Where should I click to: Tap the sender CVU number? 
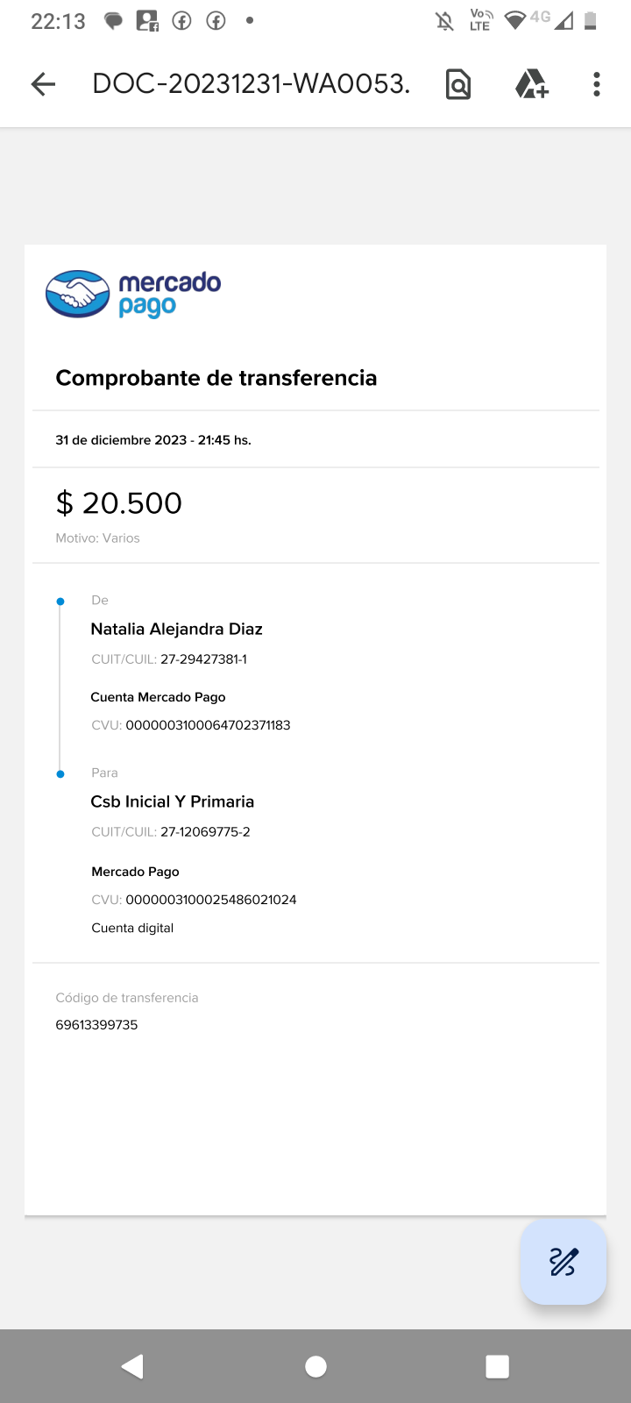pyautogui.click(x=208, y=725)
